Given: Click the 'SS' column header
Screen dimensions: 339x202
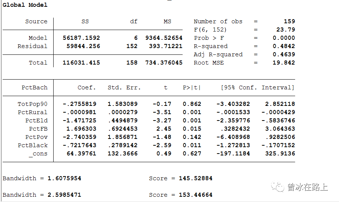Looking at the screenshot, I should [x=85, y=21].
